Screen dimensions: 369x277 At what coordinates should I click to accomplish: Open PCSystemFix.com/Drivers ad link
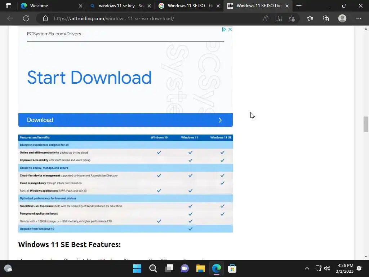(x=54, y=34)
